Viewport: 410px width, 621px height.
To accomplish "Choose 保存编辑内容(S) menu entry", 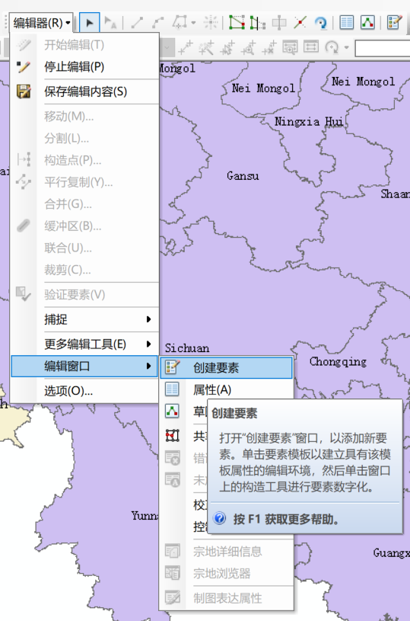I will point(85,91).
